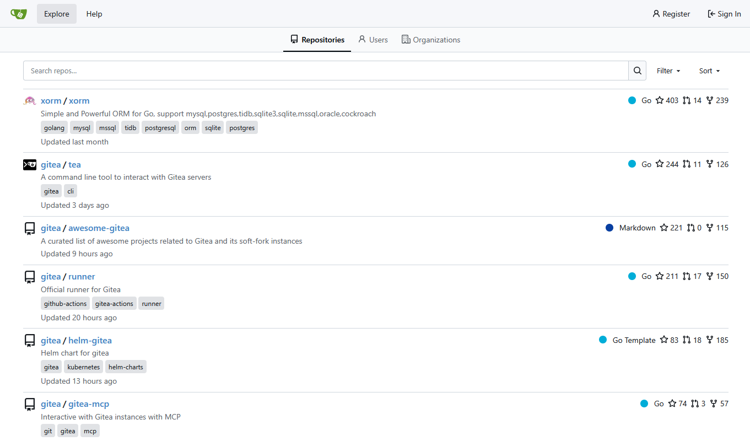Open the xorm owner link before the slash
The height and width of the screenshot is (441, 750).
tap(51, 101)
